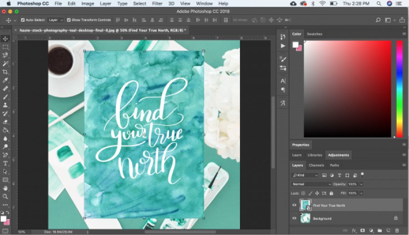Select the Background layer thumbnail
This screenshot has width=409, height=235.
point(305,218)
